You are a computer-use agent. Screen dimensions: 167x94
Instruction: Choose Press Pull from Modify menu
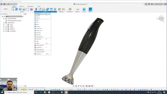tap(43, 14)
